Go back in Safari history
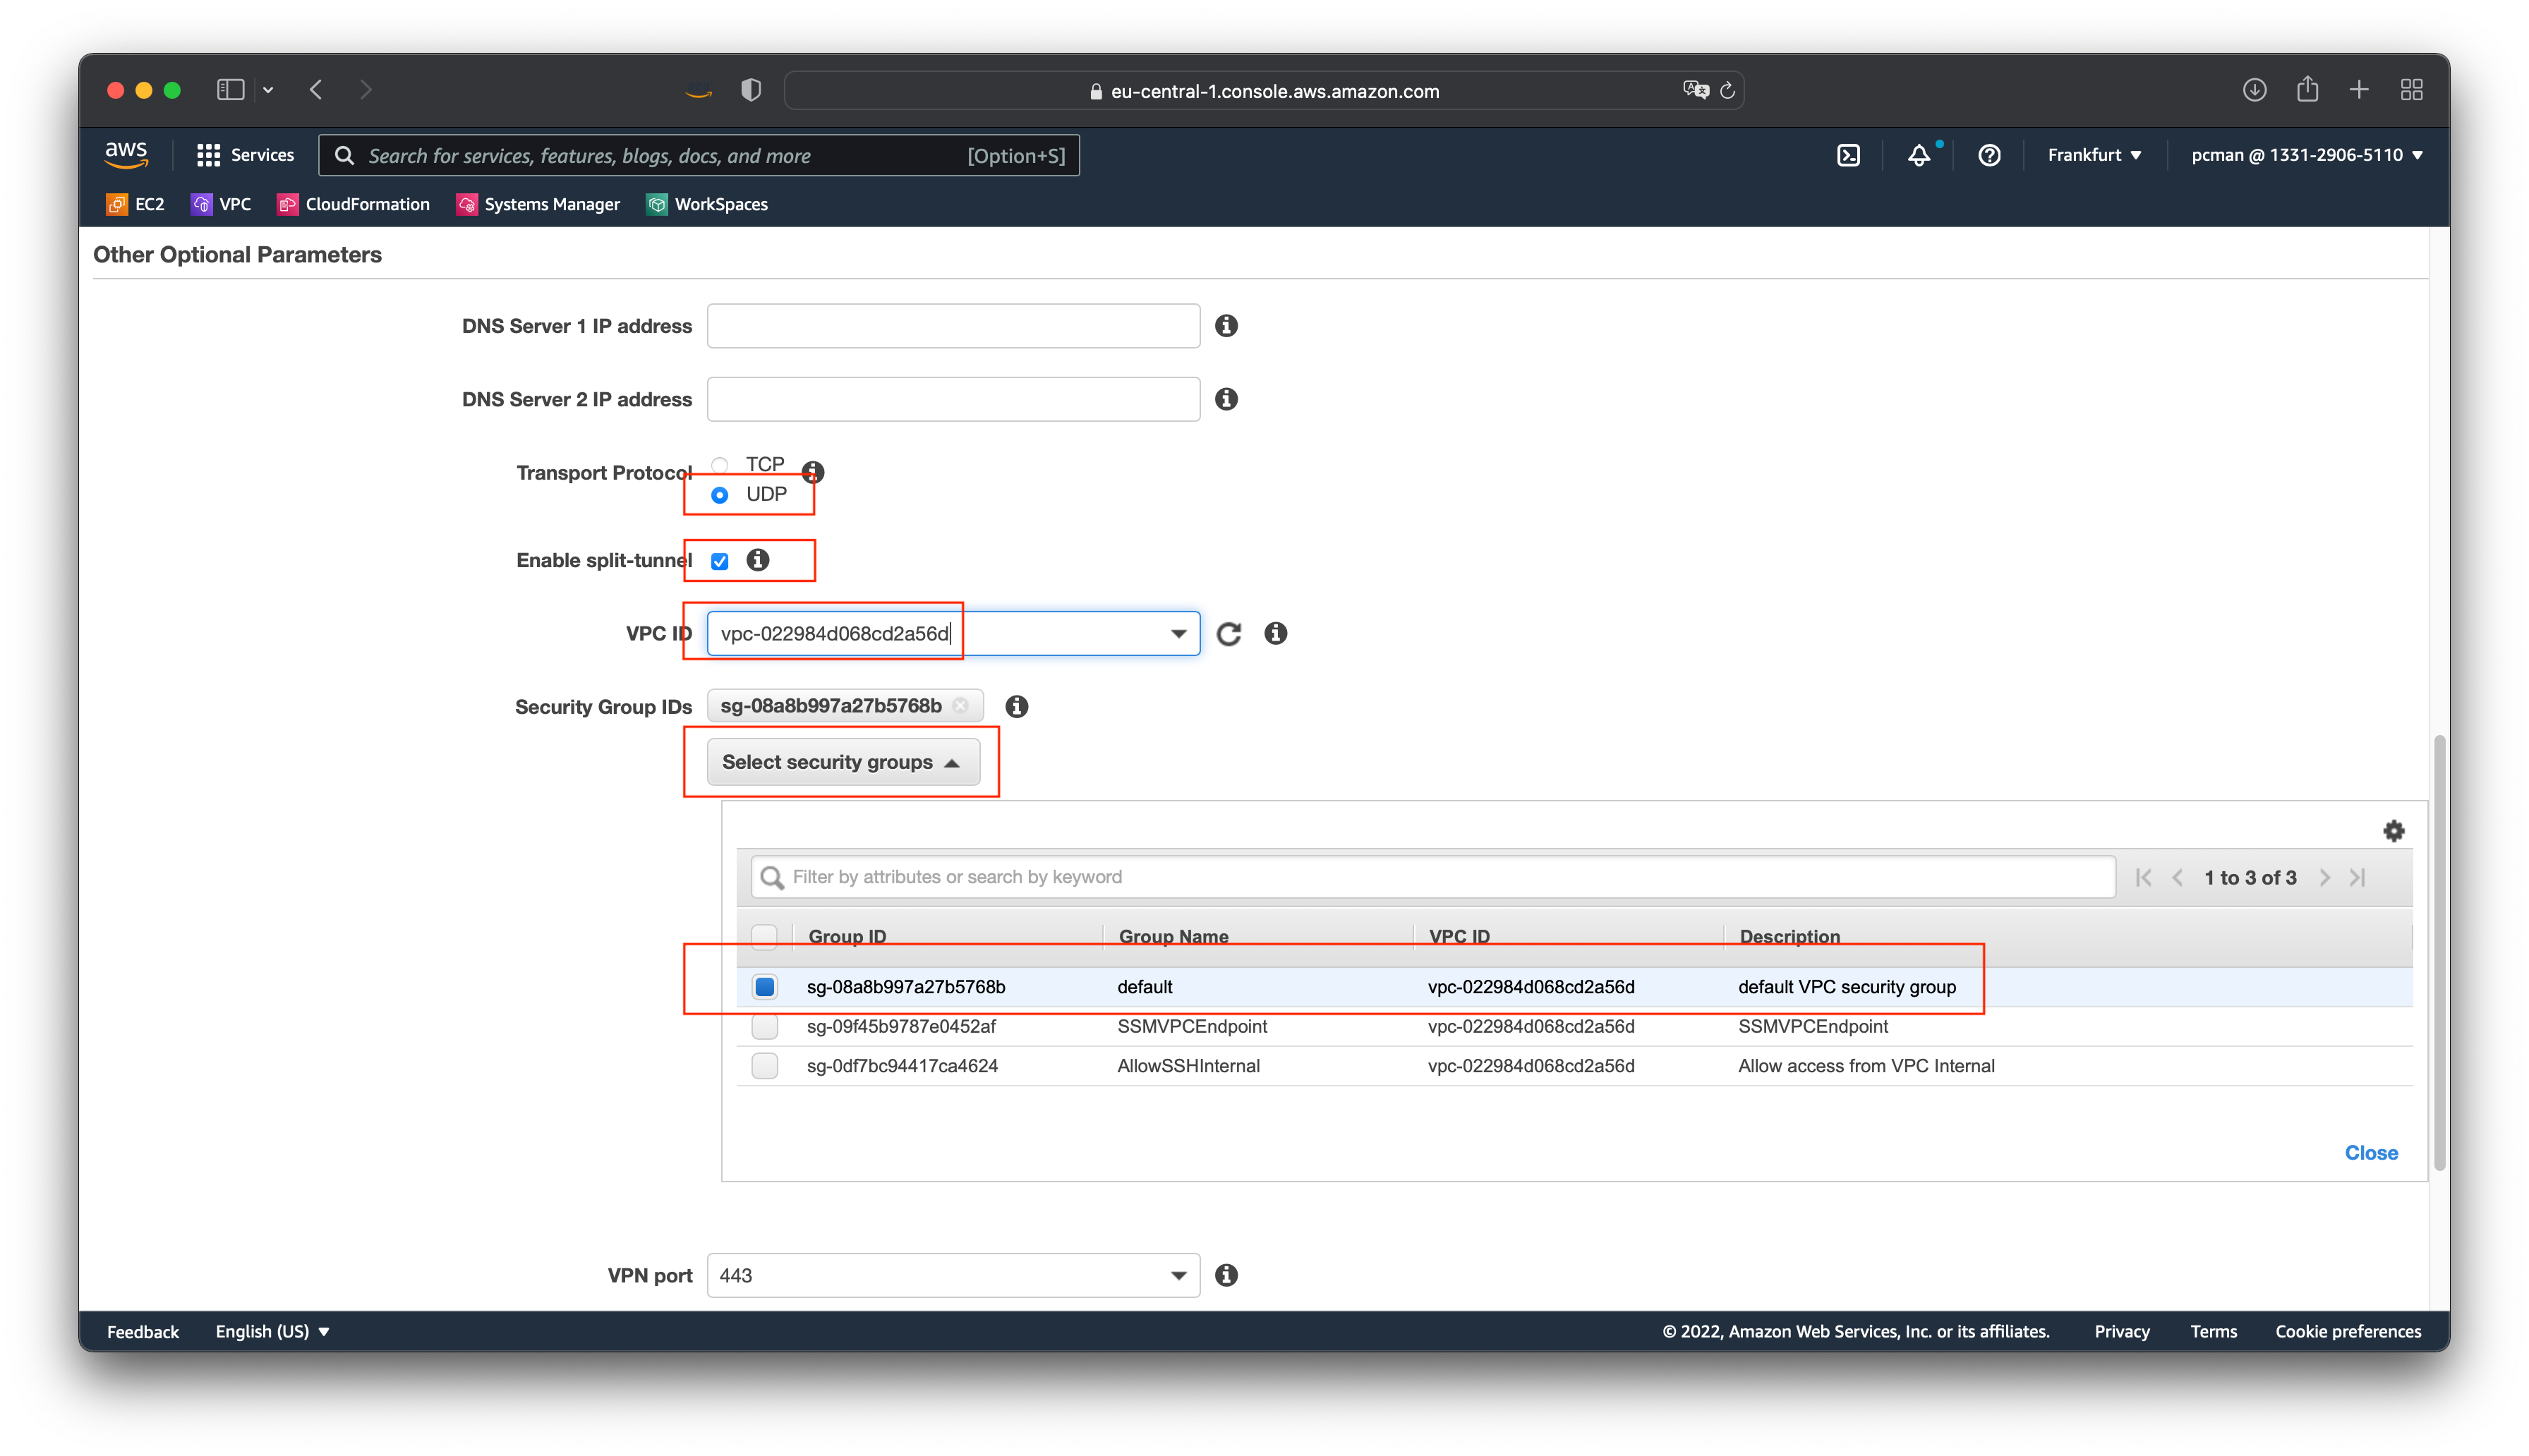2529x1456 pixels. (316, 90)
